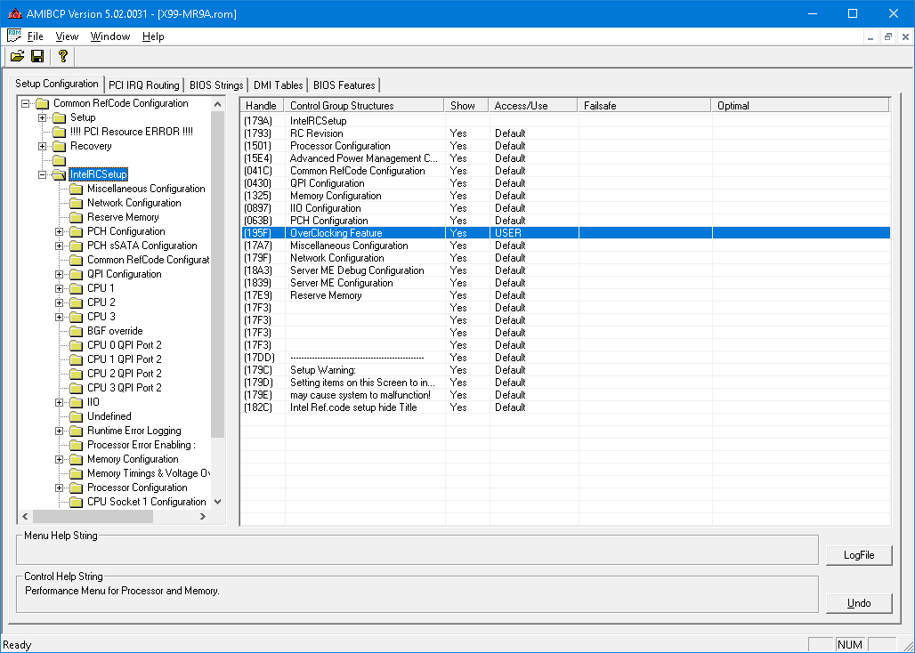Expand the Recovery tree node
The width and height of the screenshot is (915, 653).
(x=42, y=146)
